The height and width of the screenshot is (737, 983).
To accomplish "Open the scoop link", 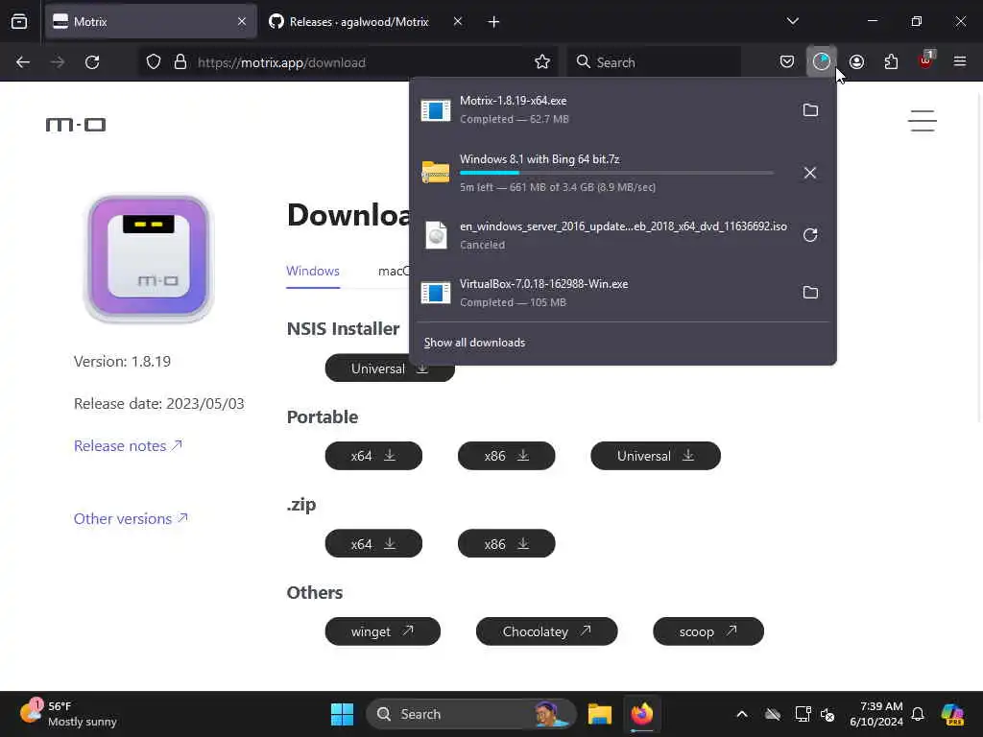I will point(708,631).
